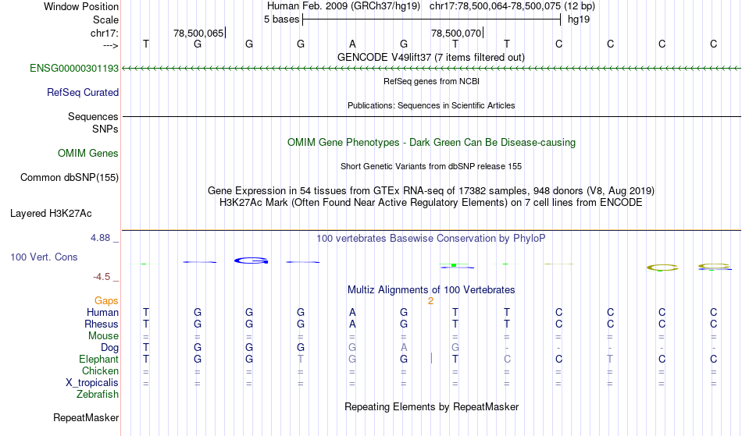Viewport: 742px width, 436px height.
Task: Click the A base in Human alignment row
Action: point(352,312)
